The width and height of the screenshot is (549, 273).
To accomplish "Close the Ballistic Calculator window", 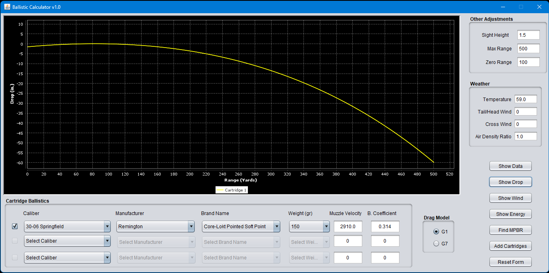I will click(539, 7).
